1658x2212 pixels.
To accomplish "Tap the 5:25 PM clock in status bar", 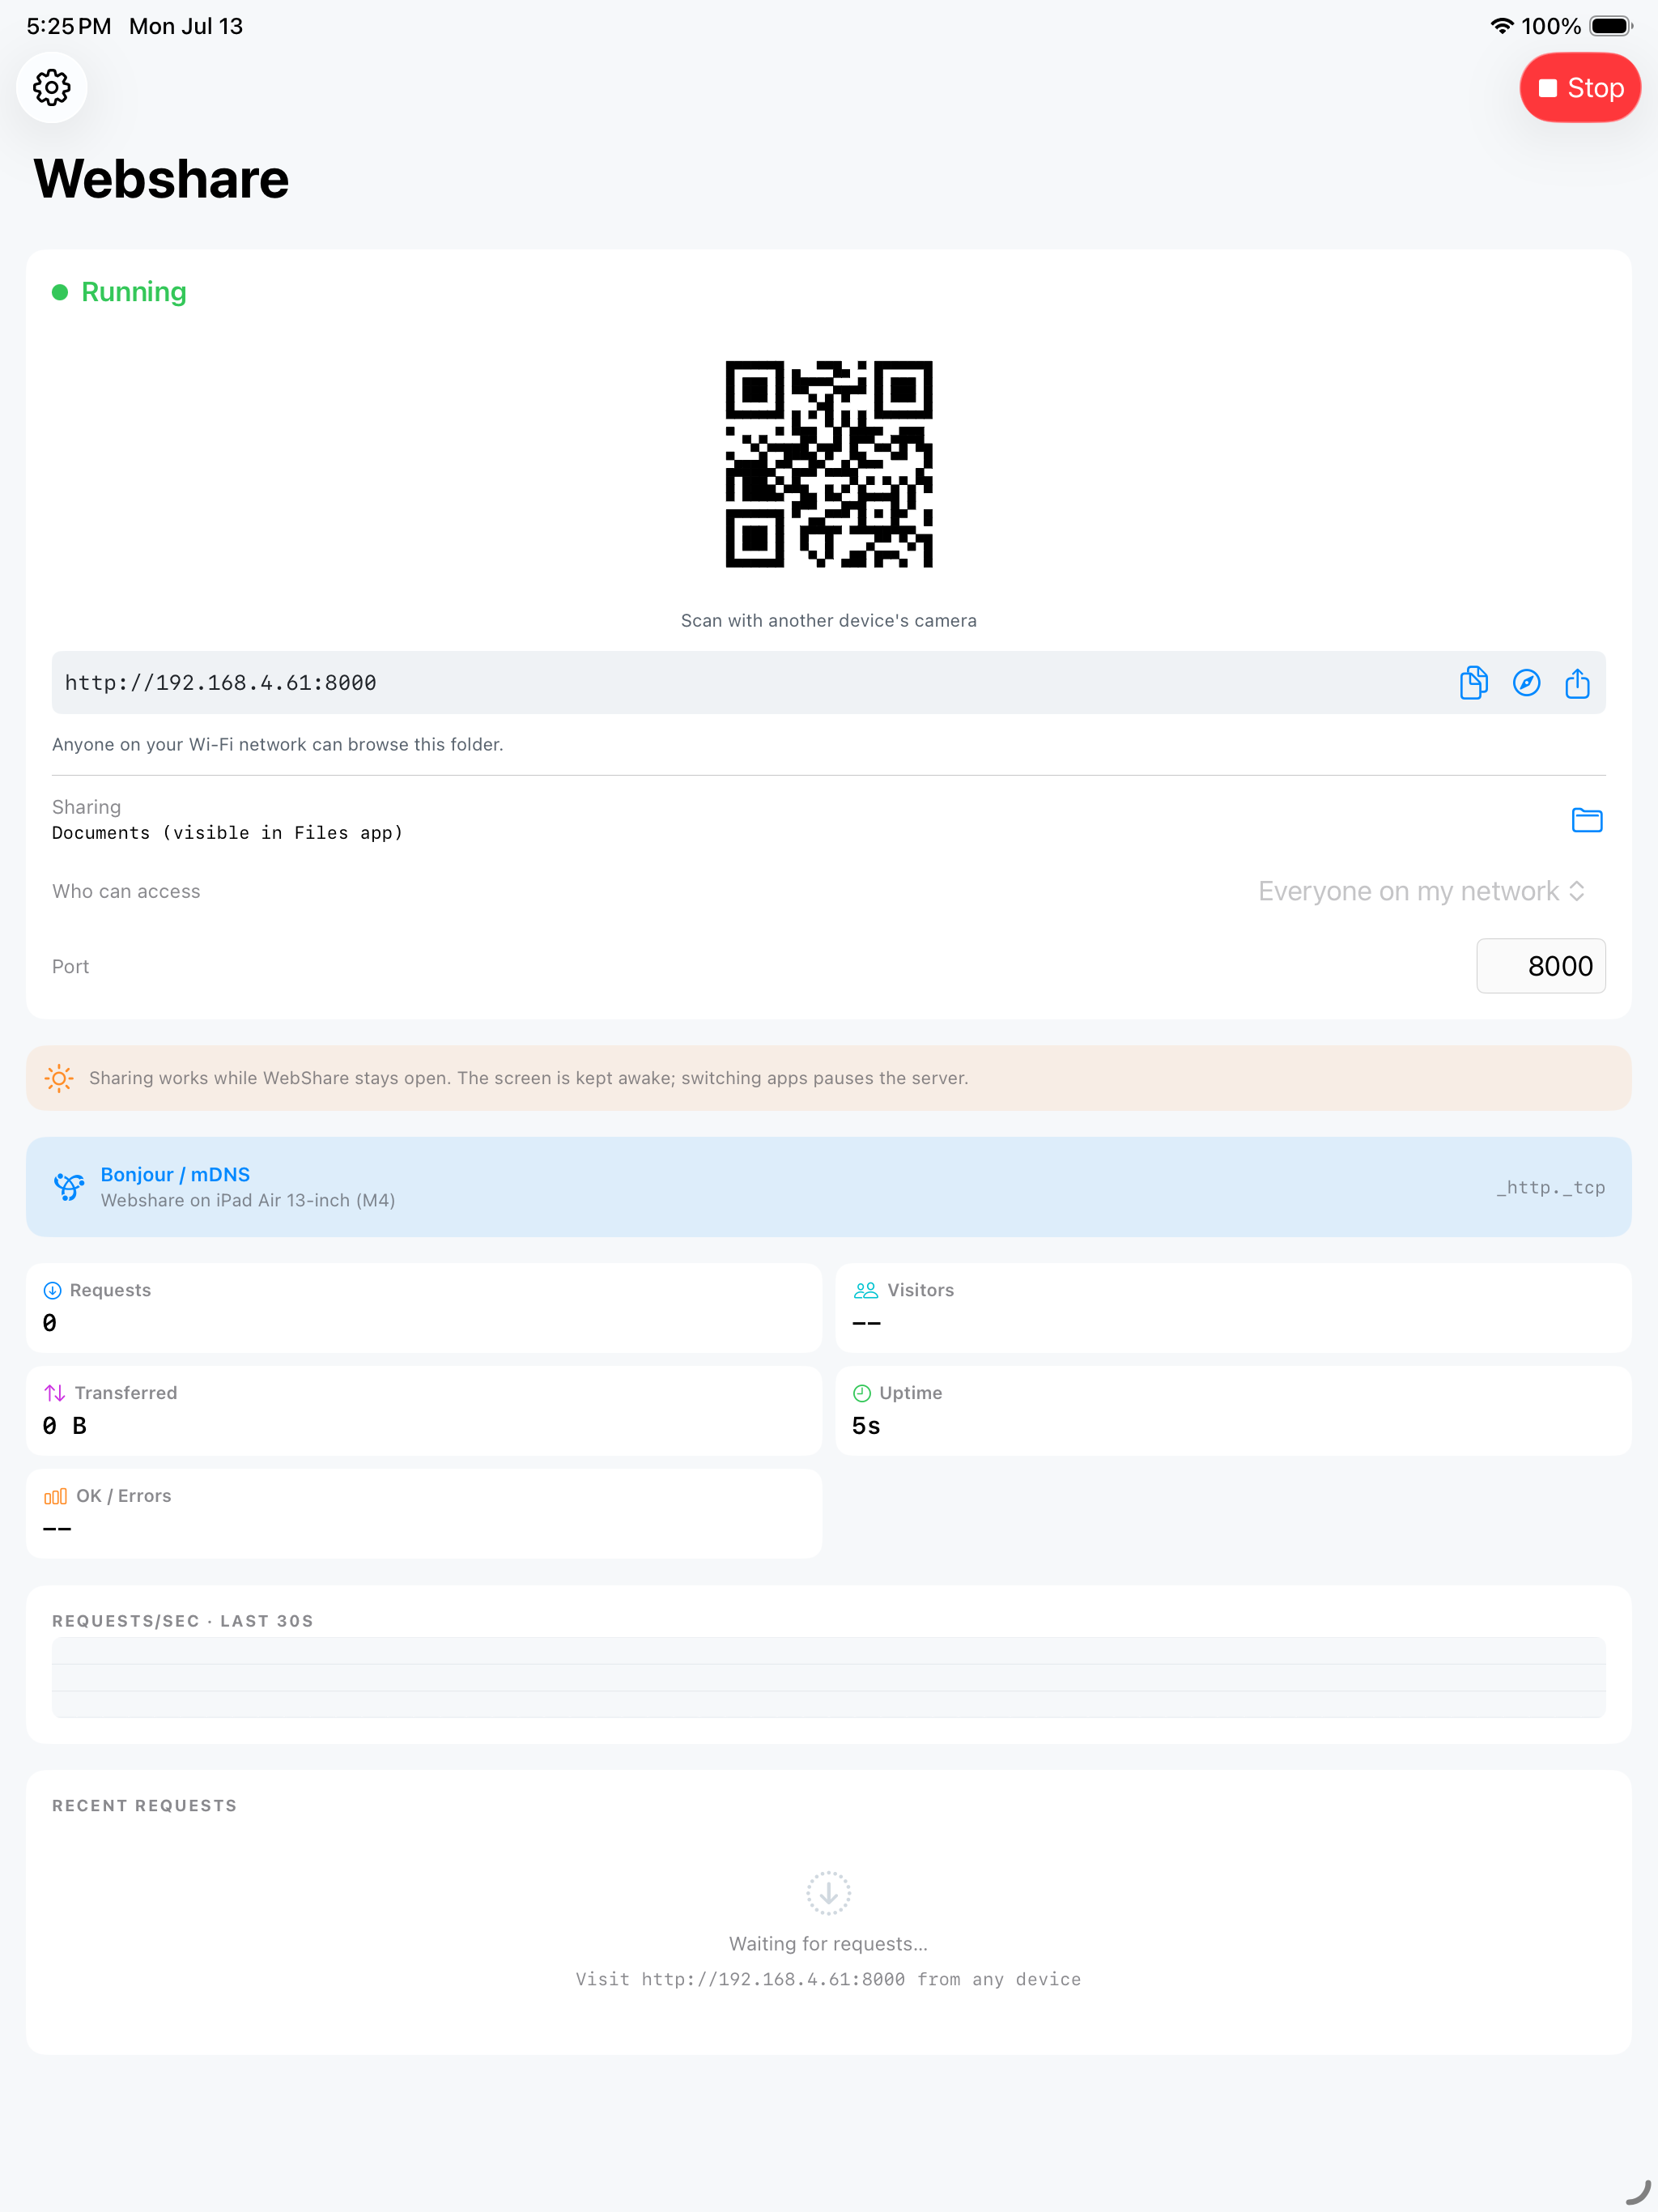I will [x=68, y=26].
